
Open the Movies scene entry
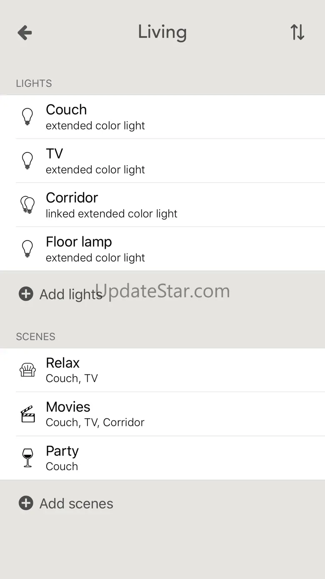click(167, 414)
